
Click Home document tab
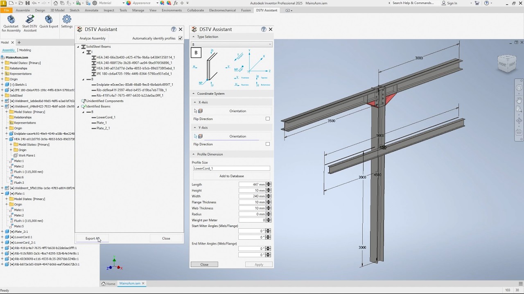(108, 284)
